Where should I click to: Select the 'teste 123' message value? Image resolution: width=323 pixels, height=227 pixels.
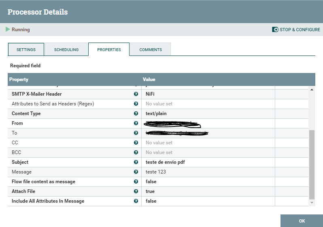pos(155,172)
